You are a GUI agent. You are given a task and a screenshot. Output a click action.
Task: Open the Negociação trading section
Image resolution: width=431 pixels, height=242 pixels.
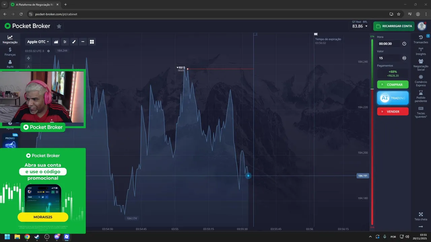click(10, 39)
